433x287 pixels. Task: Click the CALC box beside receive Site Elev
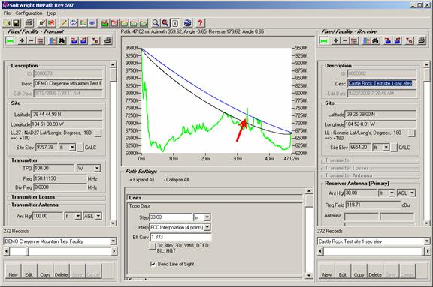(394, 148)
